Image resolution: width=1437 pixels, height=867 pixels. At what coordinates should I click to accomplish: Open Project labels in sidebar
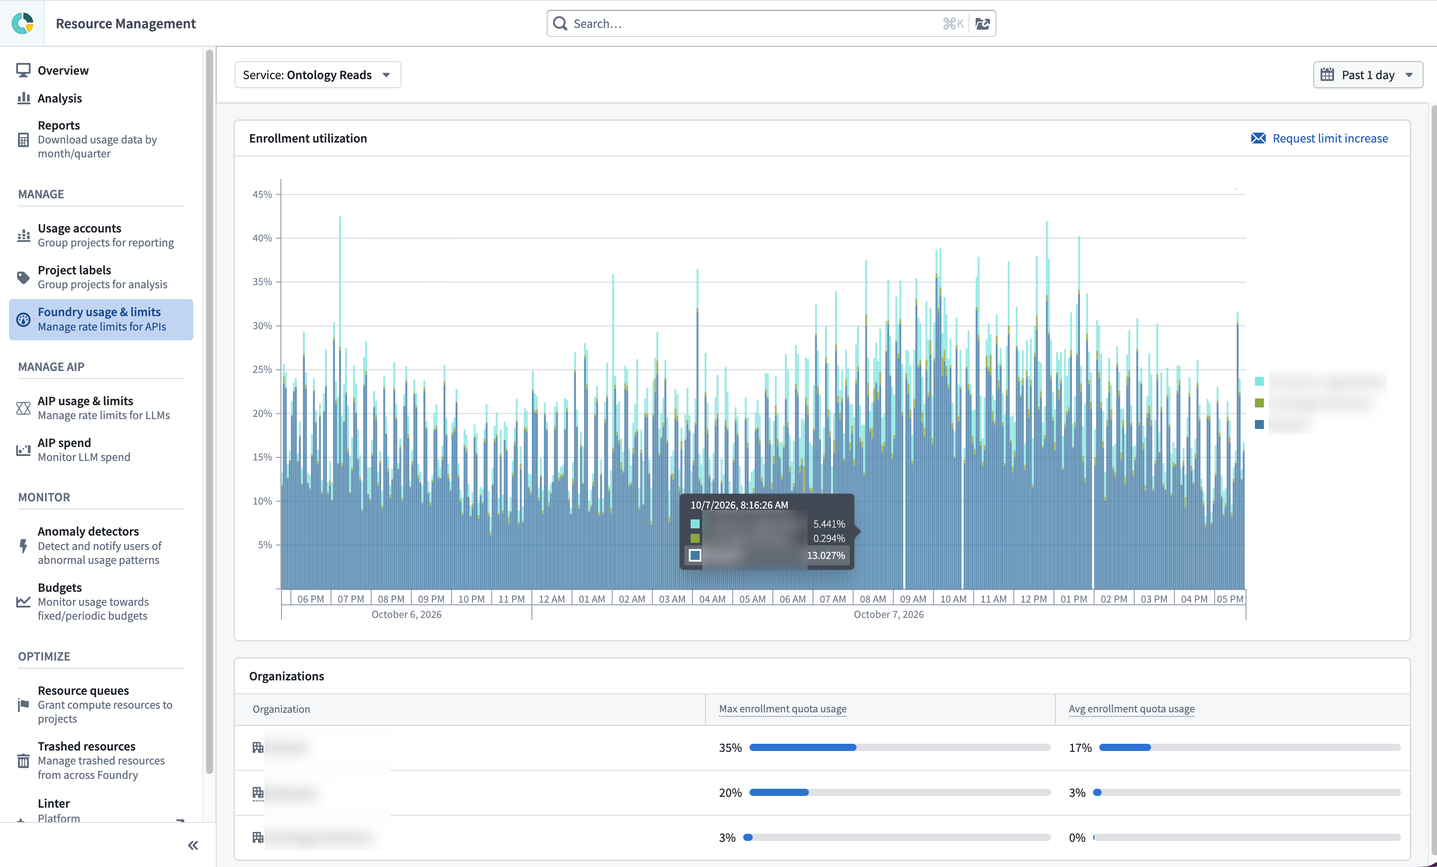(x=101, y=277)
